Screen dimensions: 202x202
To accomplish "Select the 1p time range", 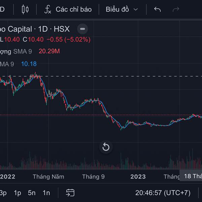I will 18,193.
